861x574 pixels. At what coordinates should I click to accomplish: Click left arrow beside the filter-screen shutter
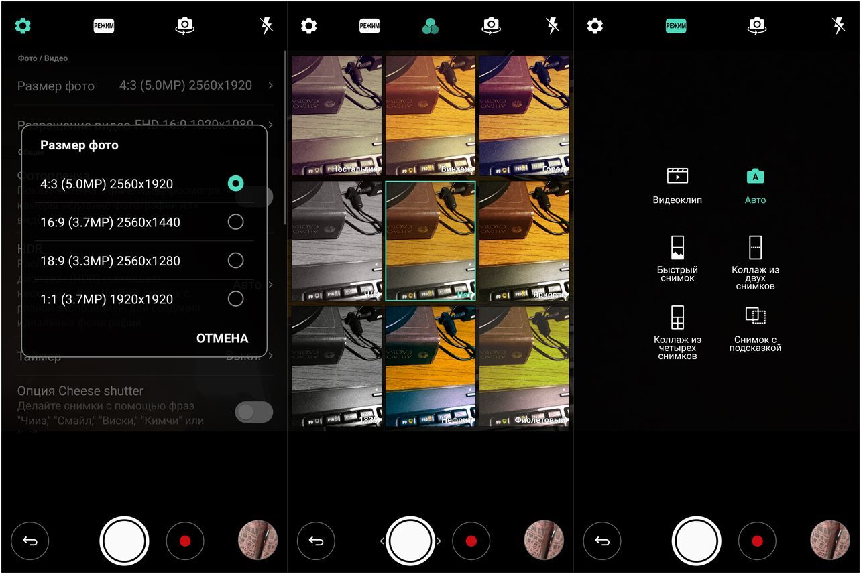pos(382,541)
